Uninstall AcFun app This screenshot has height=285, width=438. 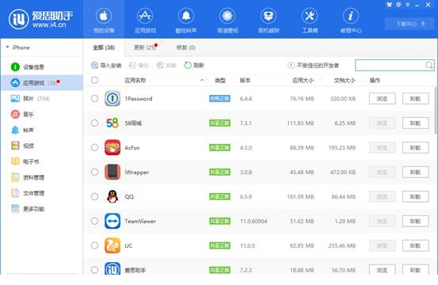coord(415,147)
